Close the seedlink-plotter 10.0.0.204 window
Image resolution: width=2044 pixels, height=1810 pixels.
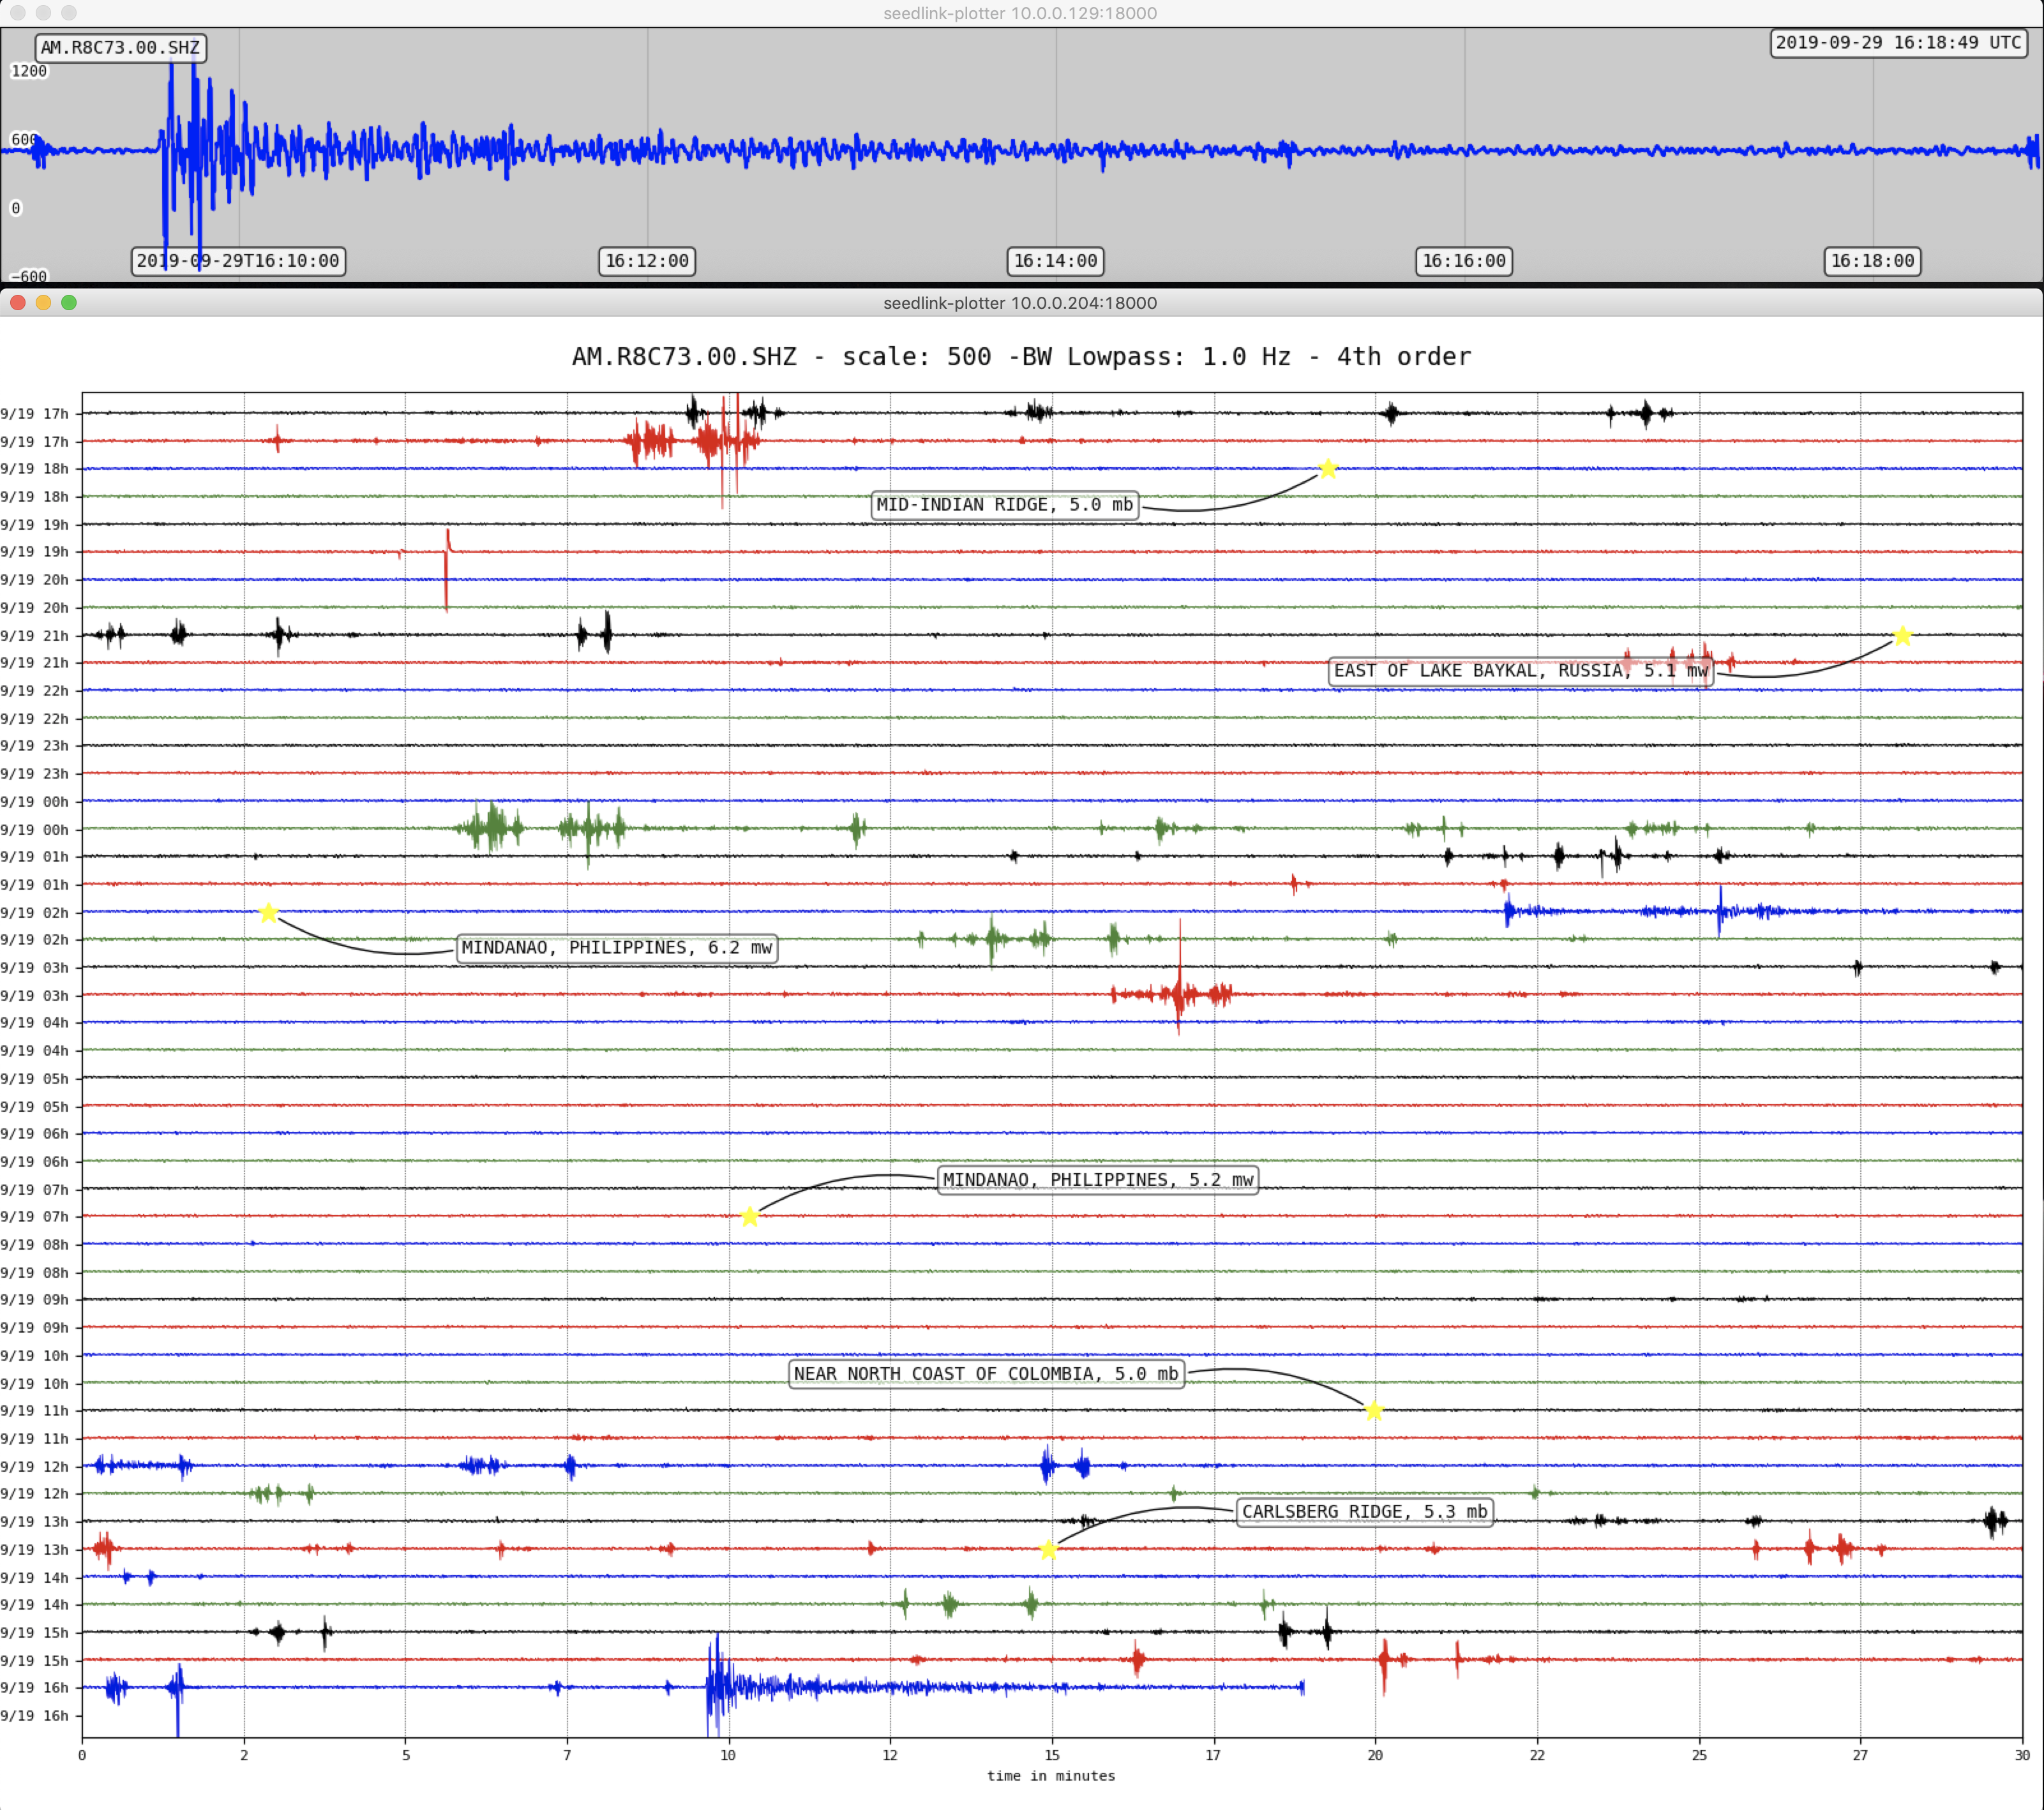[x=17, y=303]
